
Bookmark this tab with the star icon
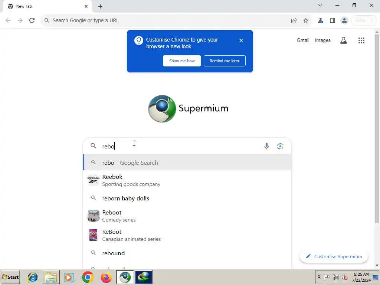click(306, 21)
